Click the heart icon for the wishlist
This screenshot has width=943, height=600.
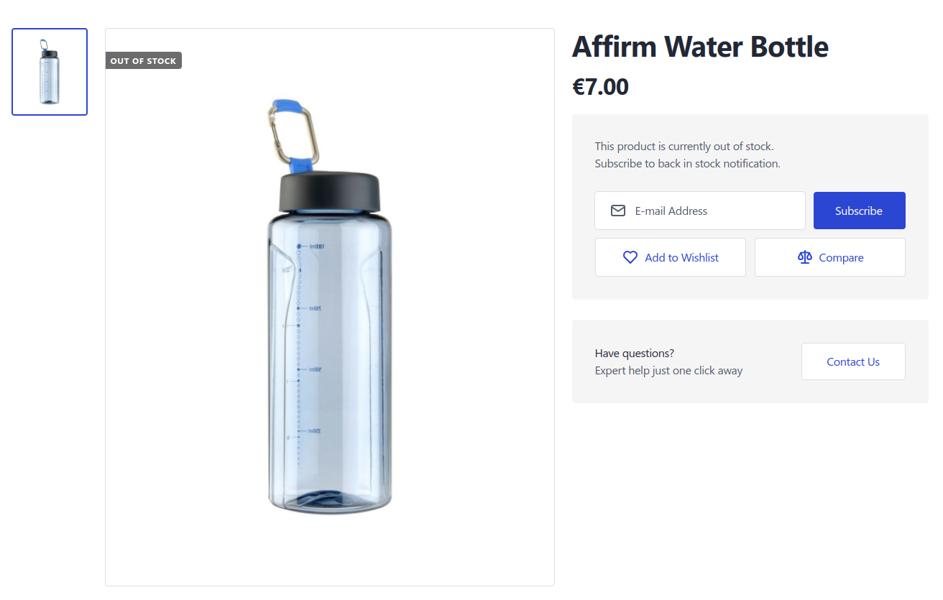(630, 257)
